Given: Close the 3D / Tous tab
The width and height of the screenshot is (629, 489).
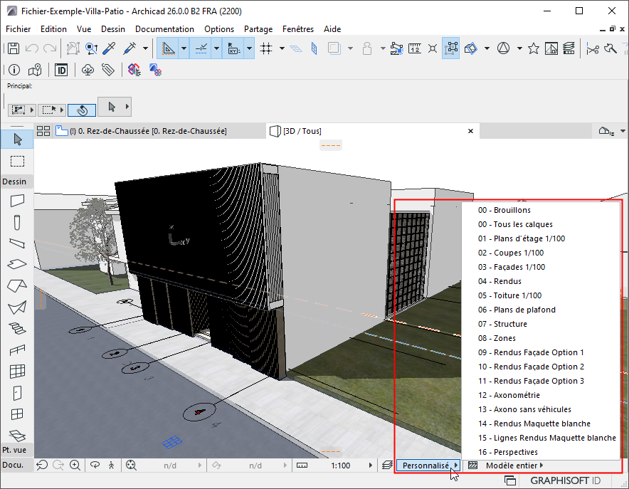Looking at the screenshot, I should click(x=470, y=131).
